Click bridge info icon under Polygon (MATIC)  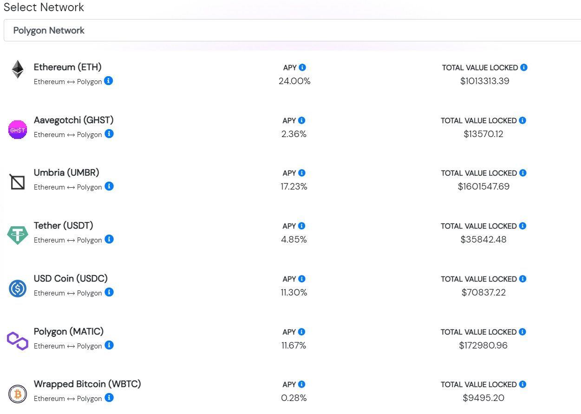[109, 345]
